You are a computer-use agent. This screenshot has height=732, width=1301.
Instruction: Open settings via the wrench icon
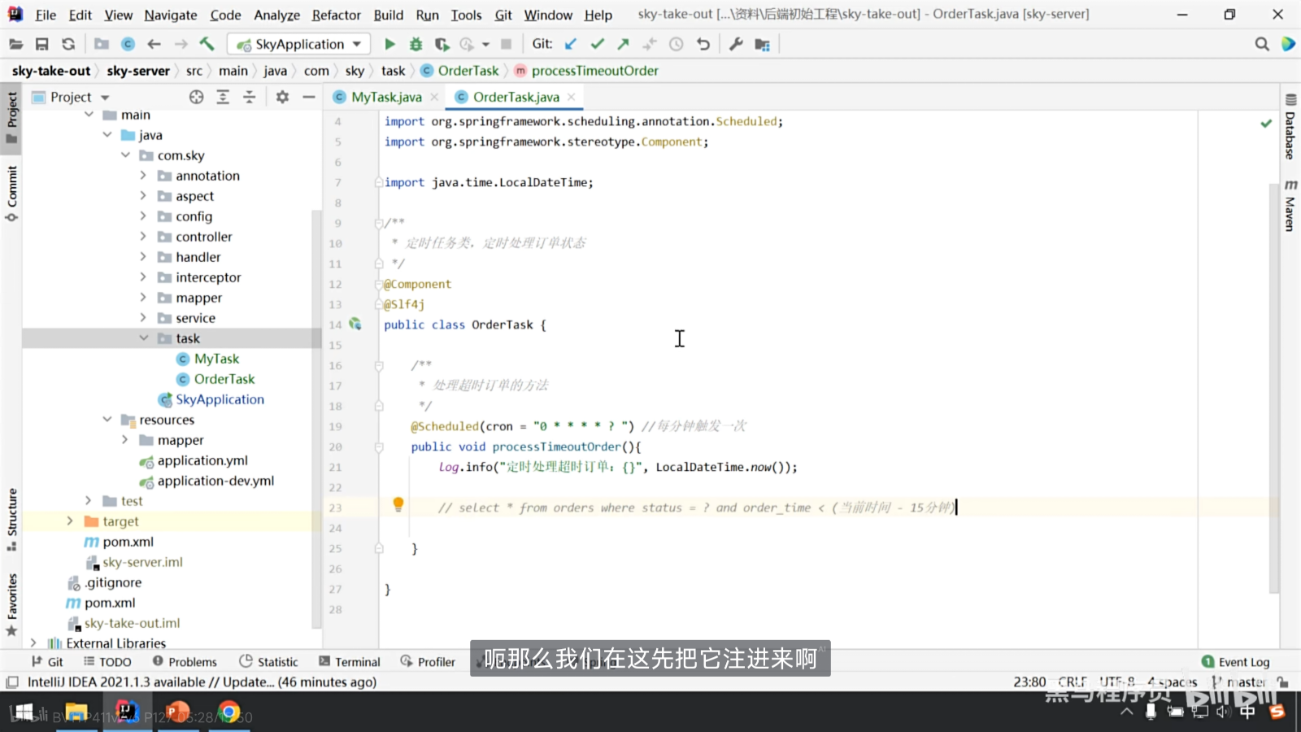(736, 44)
